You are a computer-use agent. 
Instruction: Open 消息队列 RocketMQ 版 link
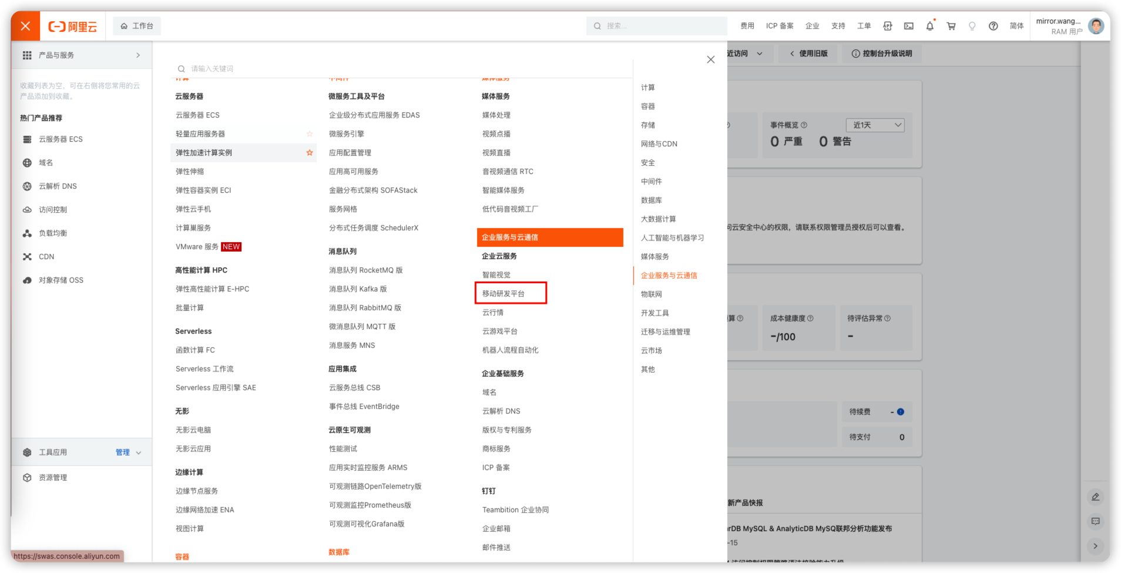(x=366, y=270)
